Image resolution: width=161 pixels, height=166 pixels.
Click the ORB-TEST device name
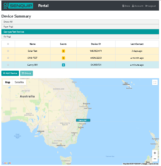(x=32, y=58)
